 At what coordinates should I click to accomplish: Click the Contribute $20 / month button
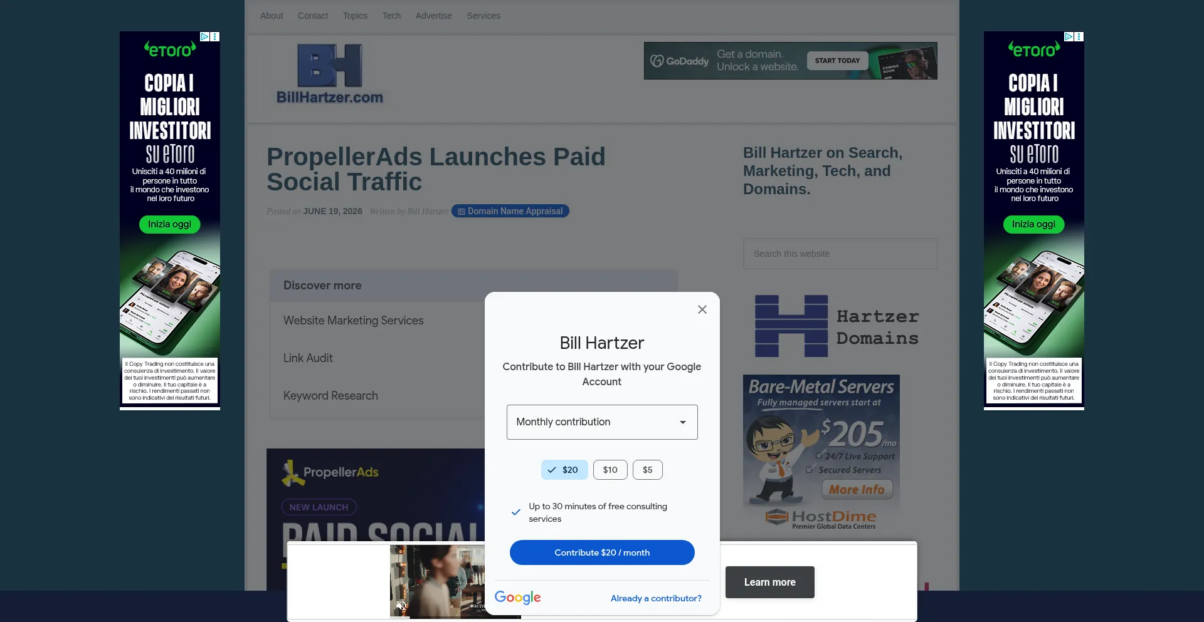pos(602,552)
